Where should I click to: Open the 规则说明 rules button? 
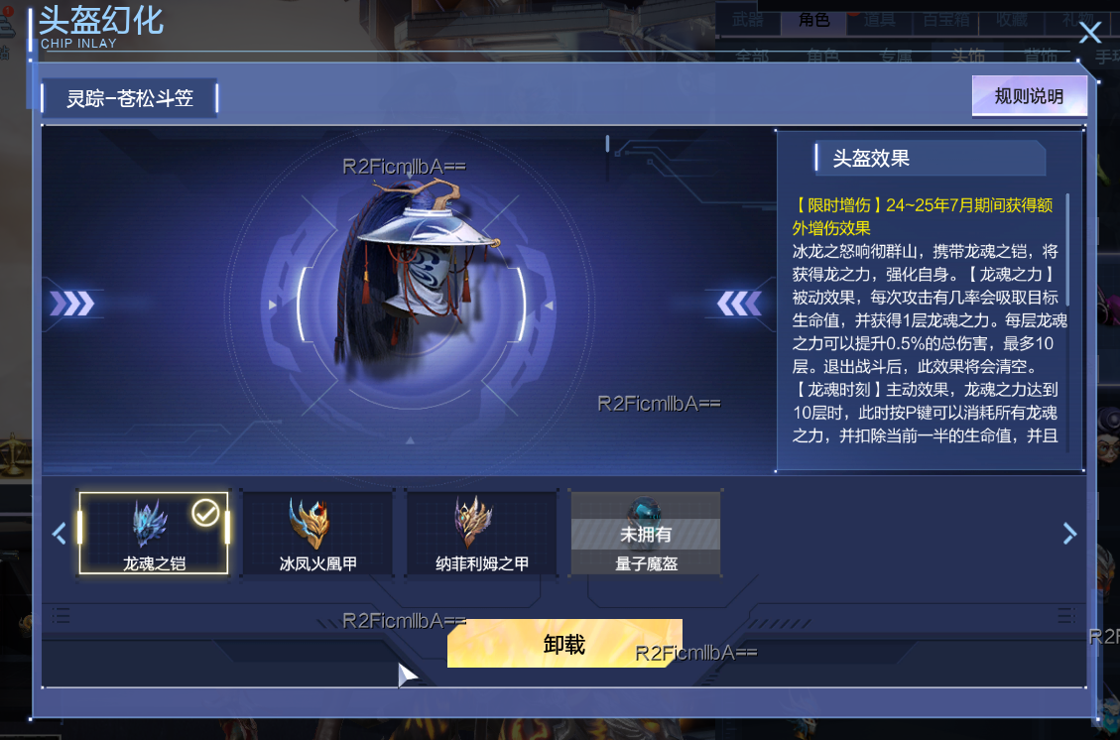pos(1029,95)
